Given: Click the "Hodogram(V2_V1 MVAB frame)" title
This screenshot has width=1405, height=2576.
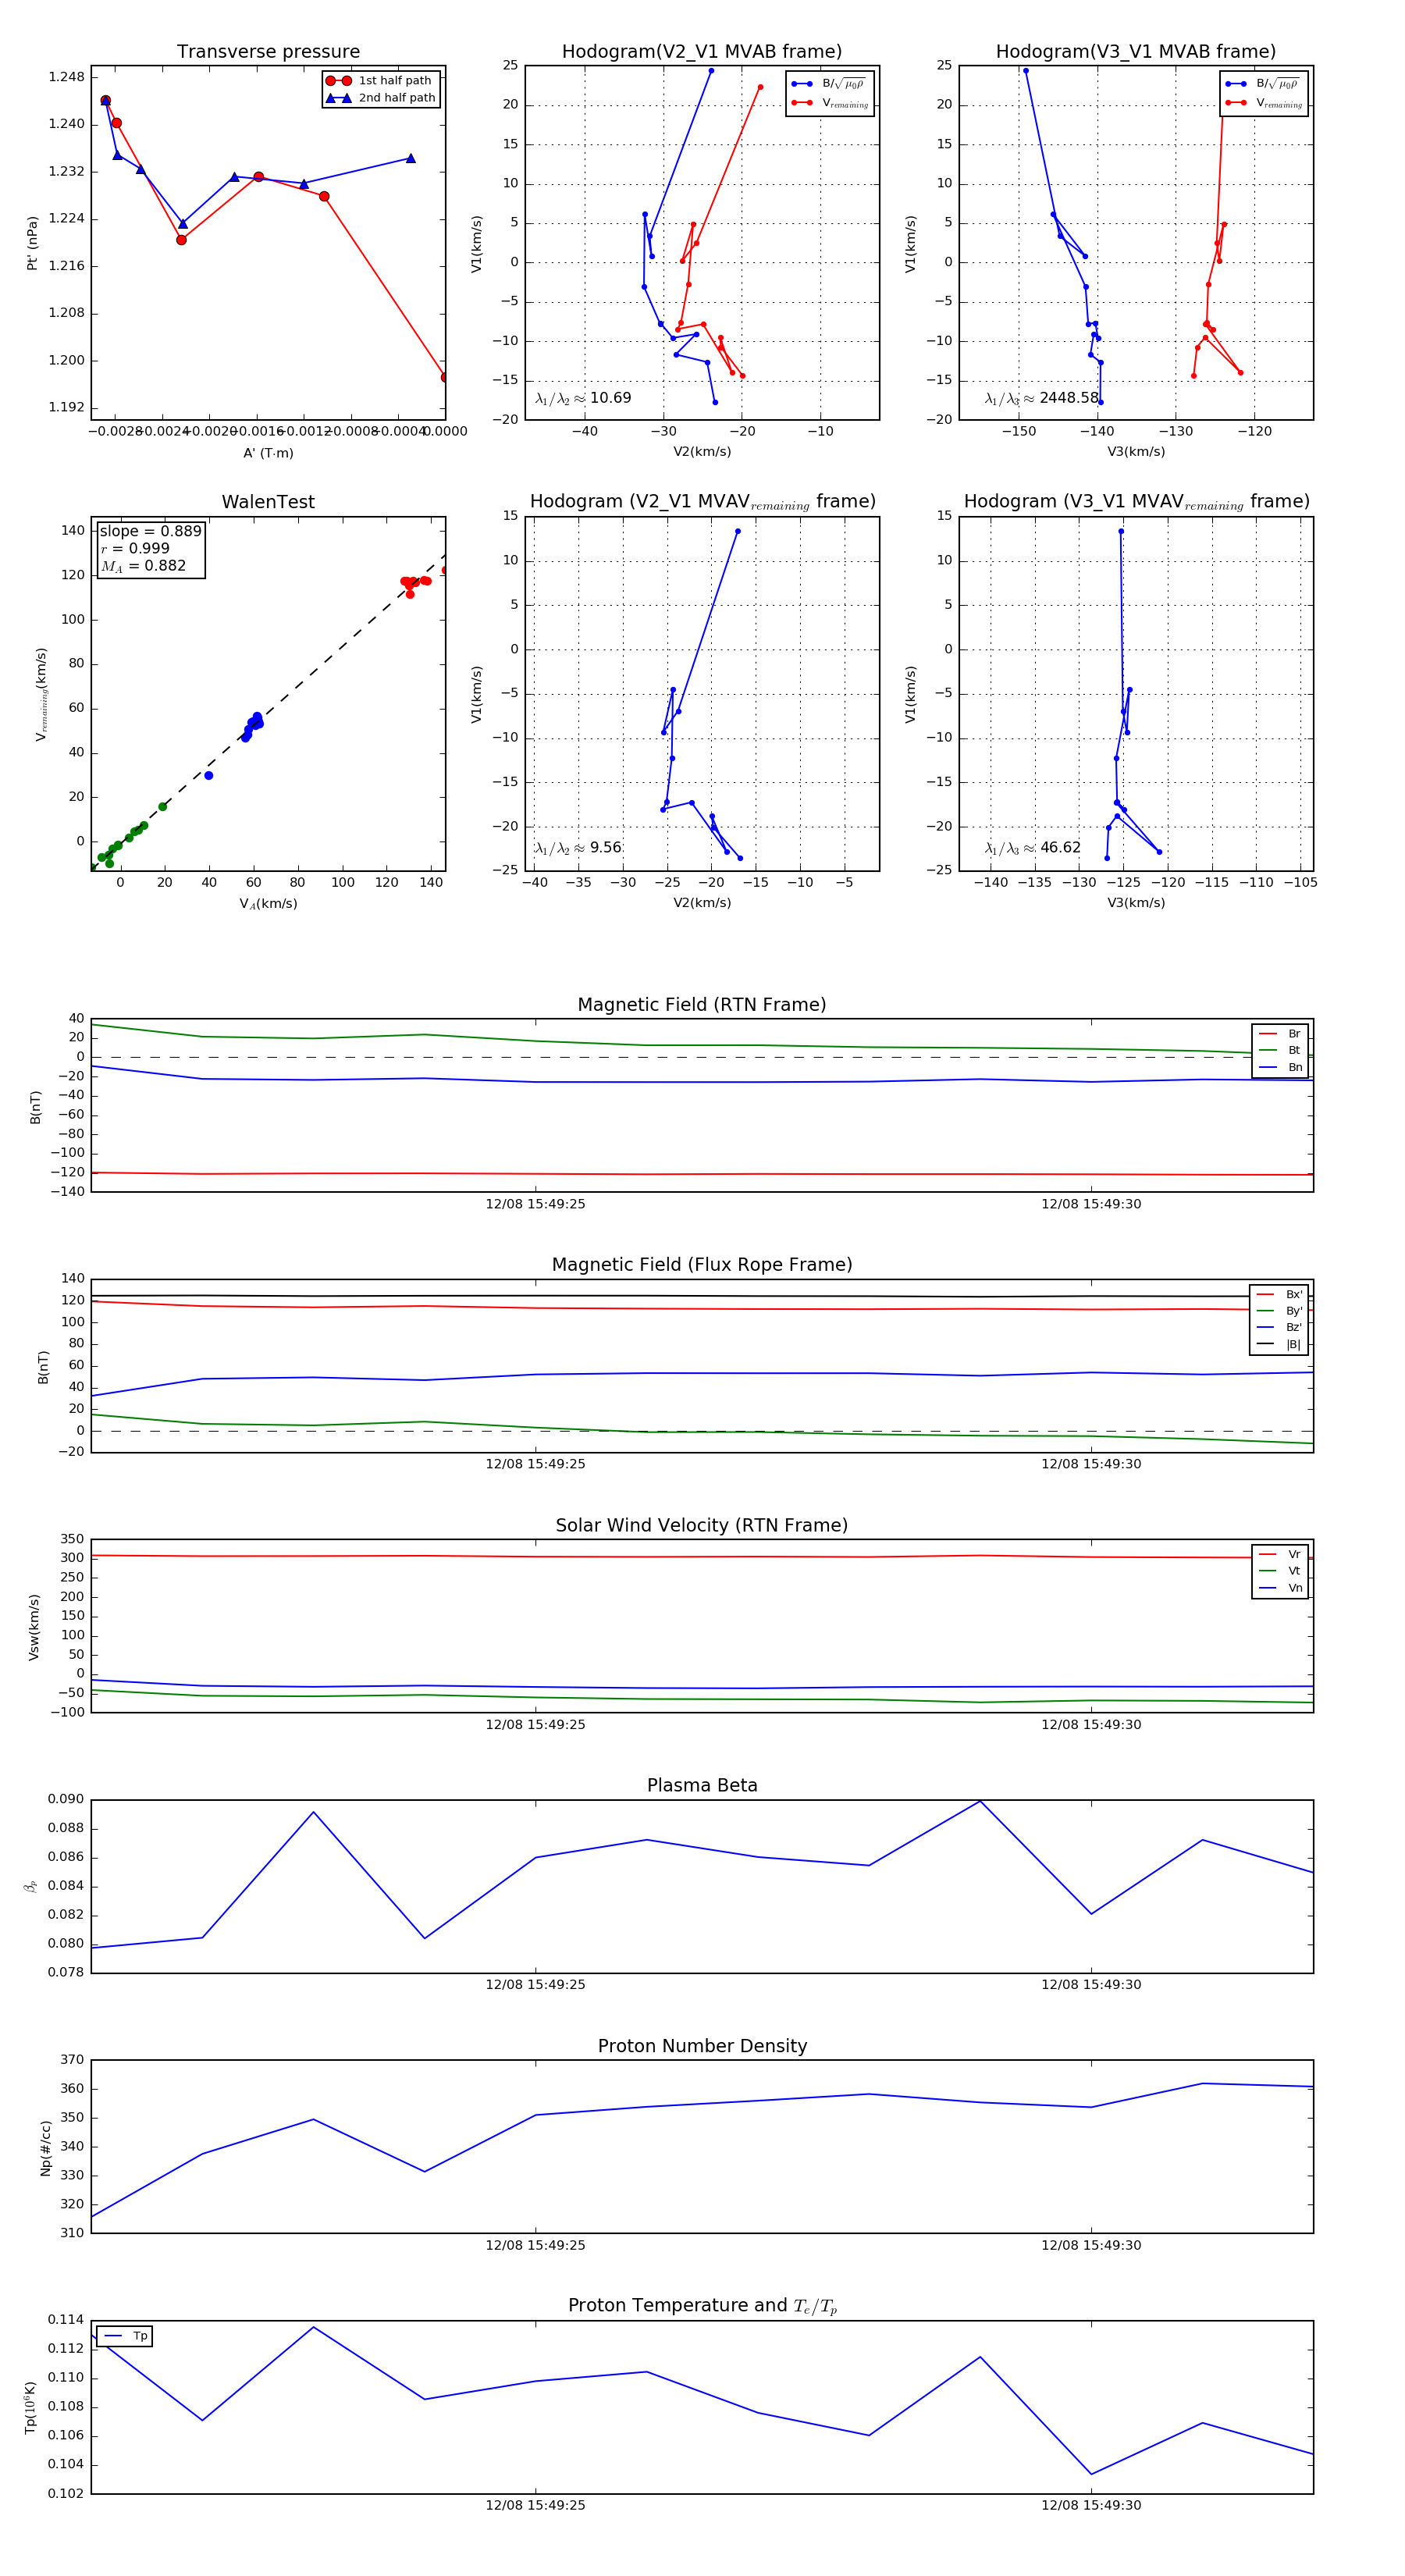Looking at the screenshot, I should [702, 51].
